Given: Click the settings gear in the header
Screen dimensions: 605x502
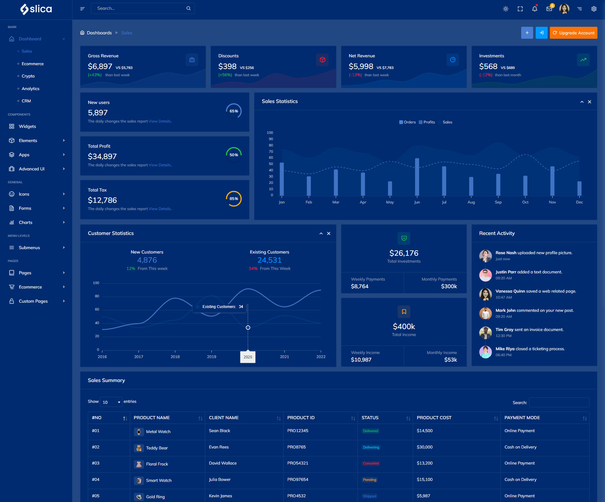Looking at the screenshot, I should pos(594,9).
